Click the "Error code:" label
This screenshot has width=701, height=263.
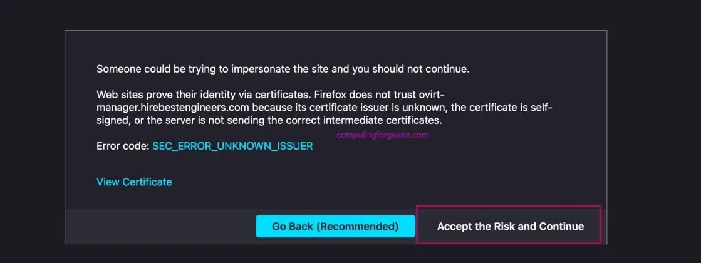click(x=123, y=146)
